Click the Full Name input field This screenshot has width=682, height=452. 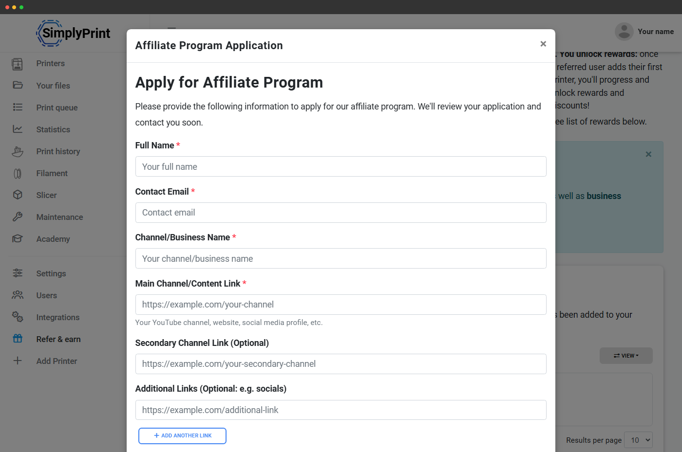pos(341,166)
